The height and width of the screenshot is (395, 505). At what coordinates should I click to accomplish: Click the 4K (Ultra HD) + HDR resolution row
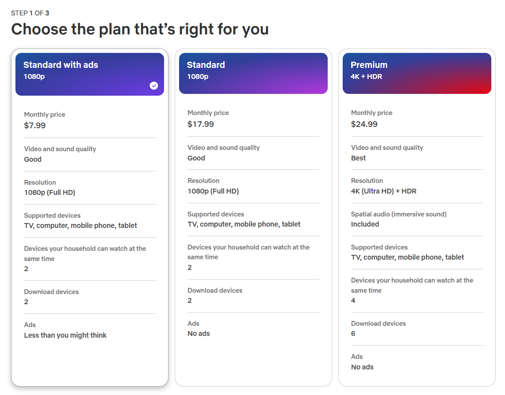click(x=383, y=191)
